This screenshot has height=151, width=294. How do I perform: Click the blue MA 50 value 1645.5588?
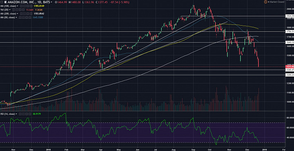tap(38, 18)
